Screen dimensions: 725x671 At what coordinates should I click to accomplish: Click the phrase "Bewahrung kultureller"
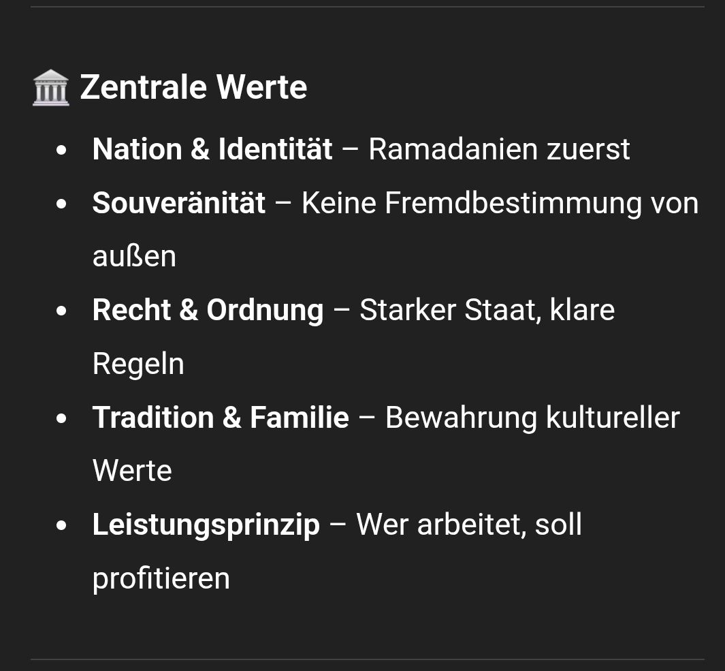pos(532,418)
